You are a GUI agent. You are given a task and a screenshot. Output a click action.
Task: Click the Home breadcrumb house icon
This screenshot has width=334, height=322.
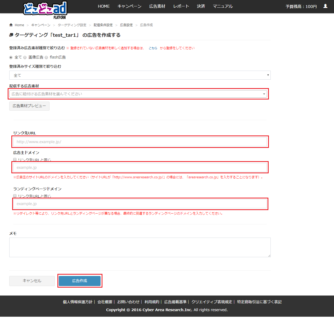coord(11,25)
